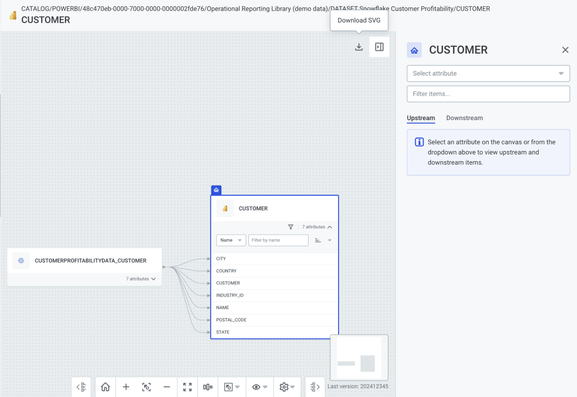Screen dimensions: 577x397
Task: Open the settings gear options in the toolbar
Action: click(285, 387)
